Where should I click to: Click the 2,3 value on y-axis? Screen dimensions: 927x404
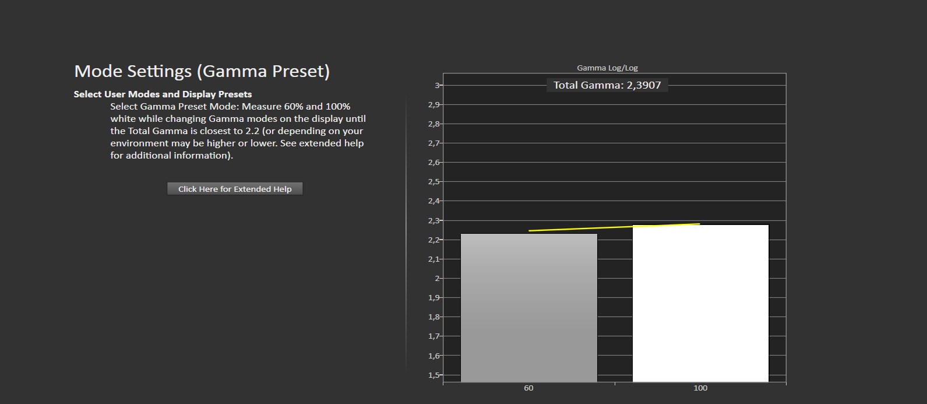(434, 220)
